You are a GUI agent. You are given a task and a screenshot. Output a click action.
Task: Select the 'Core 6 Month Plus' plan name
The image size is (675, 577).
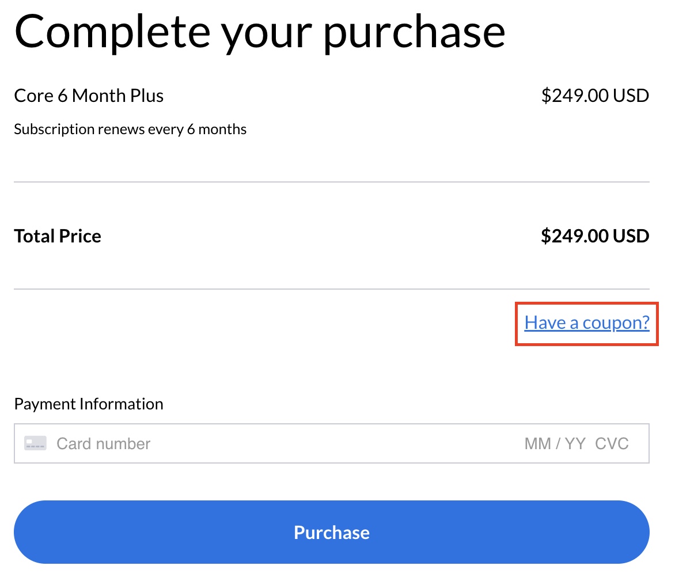point(89,96)
